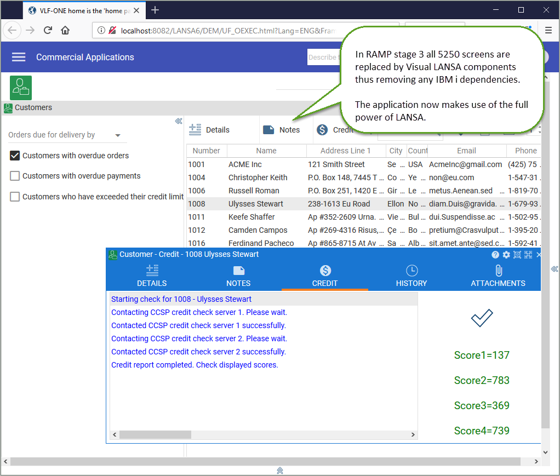Viewport: 560px width, 476px height.
Task: Open the HISTORY tab in customer panel
Action: click(412, 276)
